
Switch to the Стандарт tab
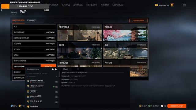tap(31, 20)
